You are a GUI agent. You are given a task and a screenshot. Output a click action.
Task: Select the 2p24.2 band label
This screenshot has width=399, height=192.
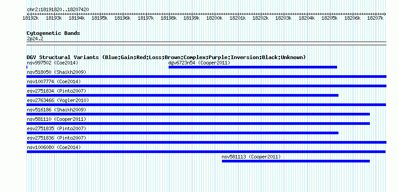tap(35, 38)
